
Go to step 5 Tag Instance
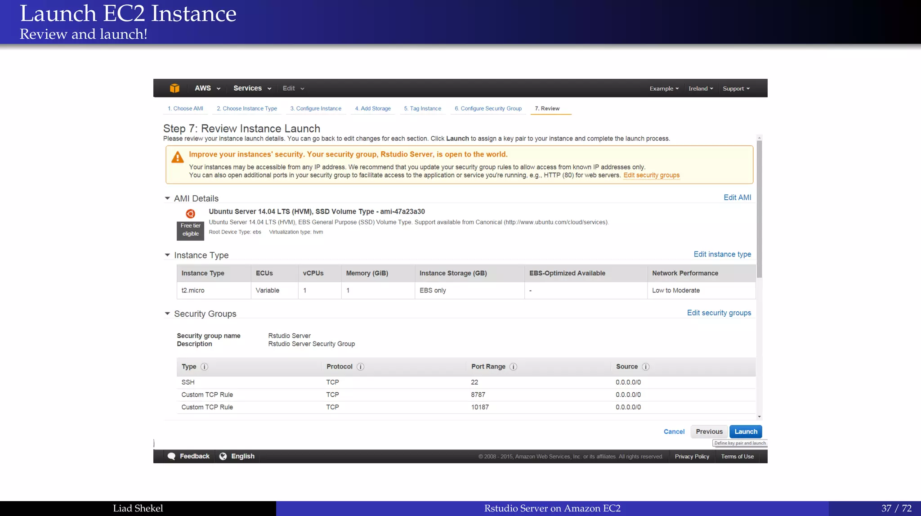423,108
